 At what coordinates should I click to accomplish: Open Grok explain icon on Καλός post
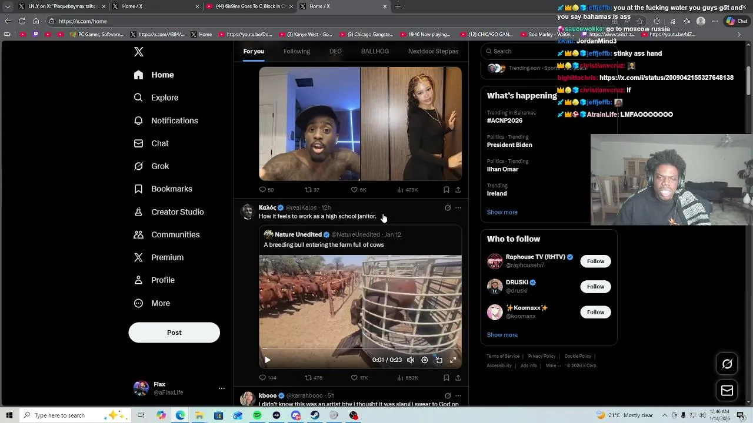tap(448, 207)
